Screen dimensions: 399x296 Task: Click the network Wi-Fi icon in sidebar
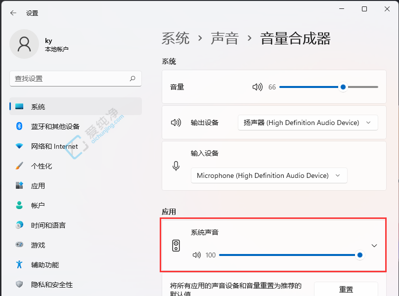coord(19,146)
